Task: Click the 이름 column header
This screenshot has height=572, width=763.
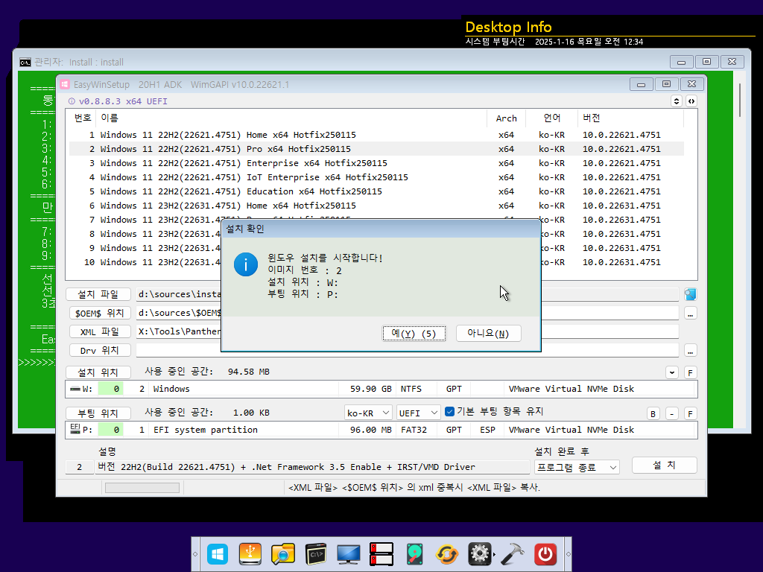Action: pyautogui.click(x=291, y=118)
